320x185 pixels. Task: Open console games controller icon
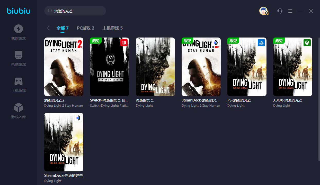[x=18, y=81]
